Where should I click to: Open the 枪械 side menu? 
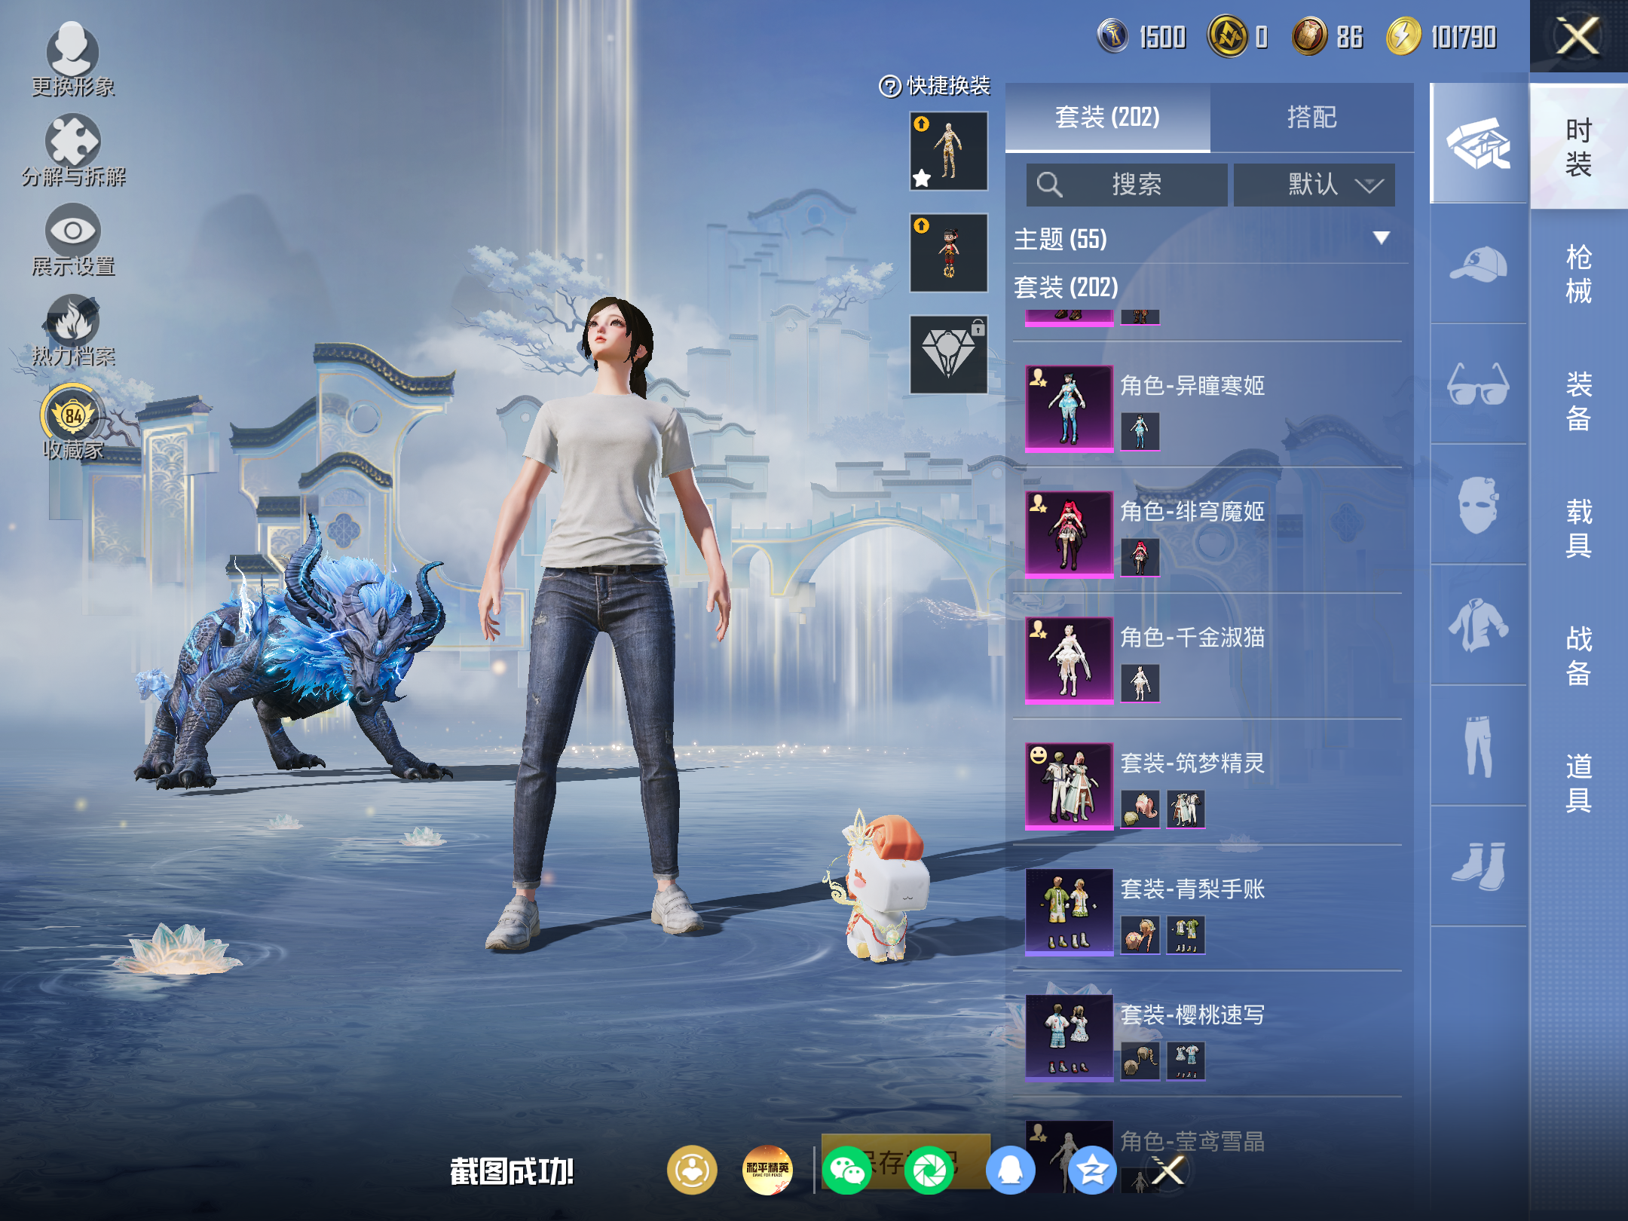coord(1578,274)
